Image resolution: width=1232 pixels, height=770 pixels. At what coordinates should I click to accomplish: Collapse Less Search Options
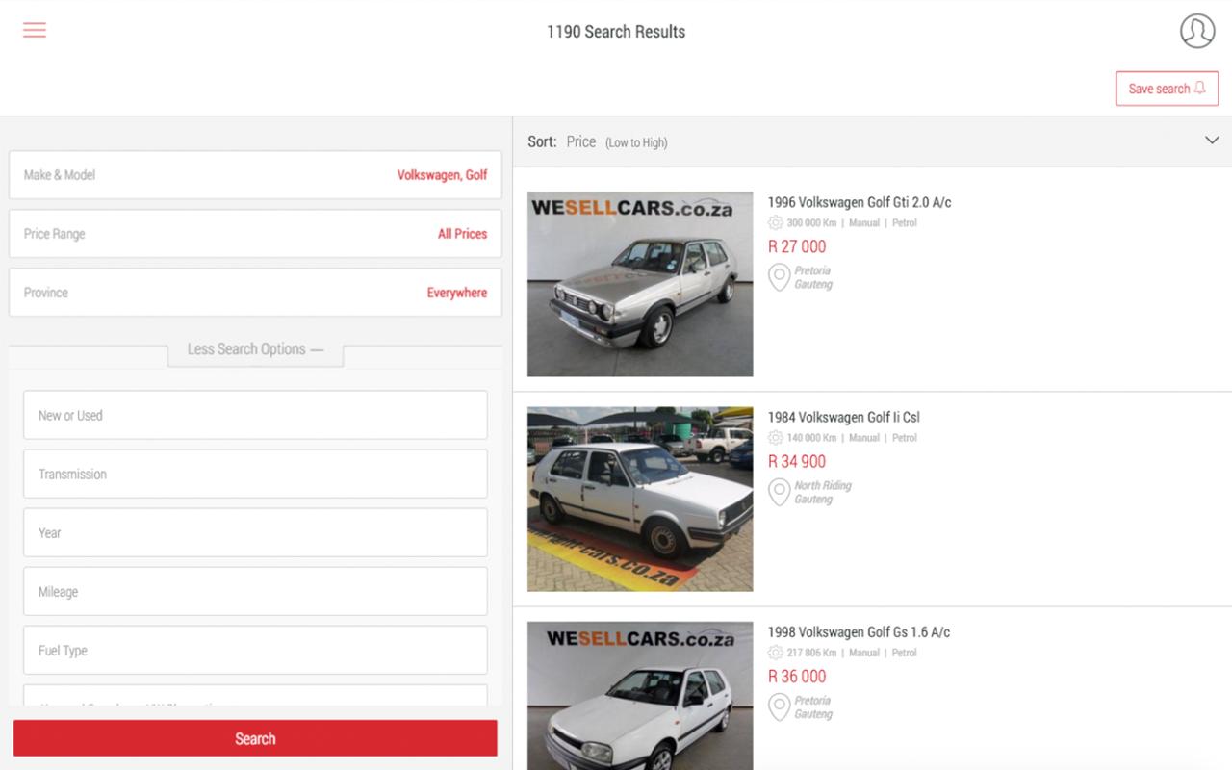coord(255,349)
